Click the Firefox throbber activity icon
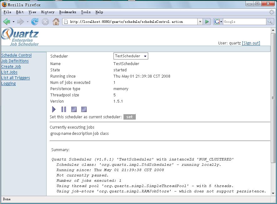The height and width of the screenshot is (204, 277). click(271, 12)
